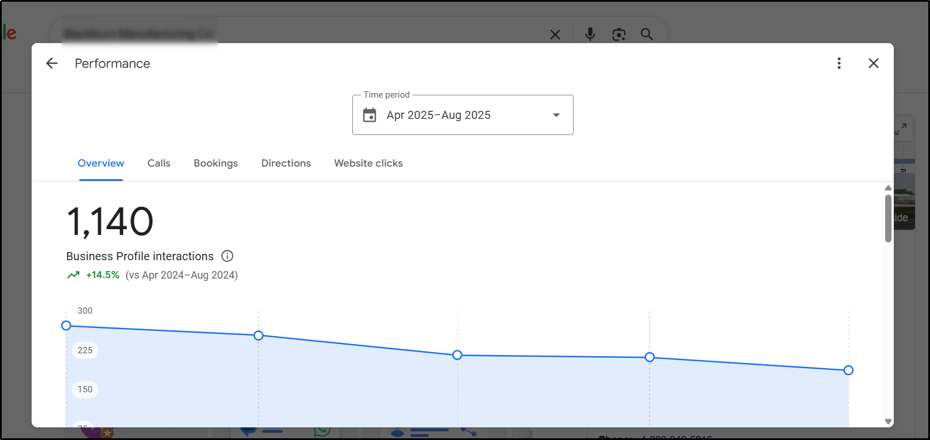Click the scrollbar down arrow in the dialog

pos(888,422)
